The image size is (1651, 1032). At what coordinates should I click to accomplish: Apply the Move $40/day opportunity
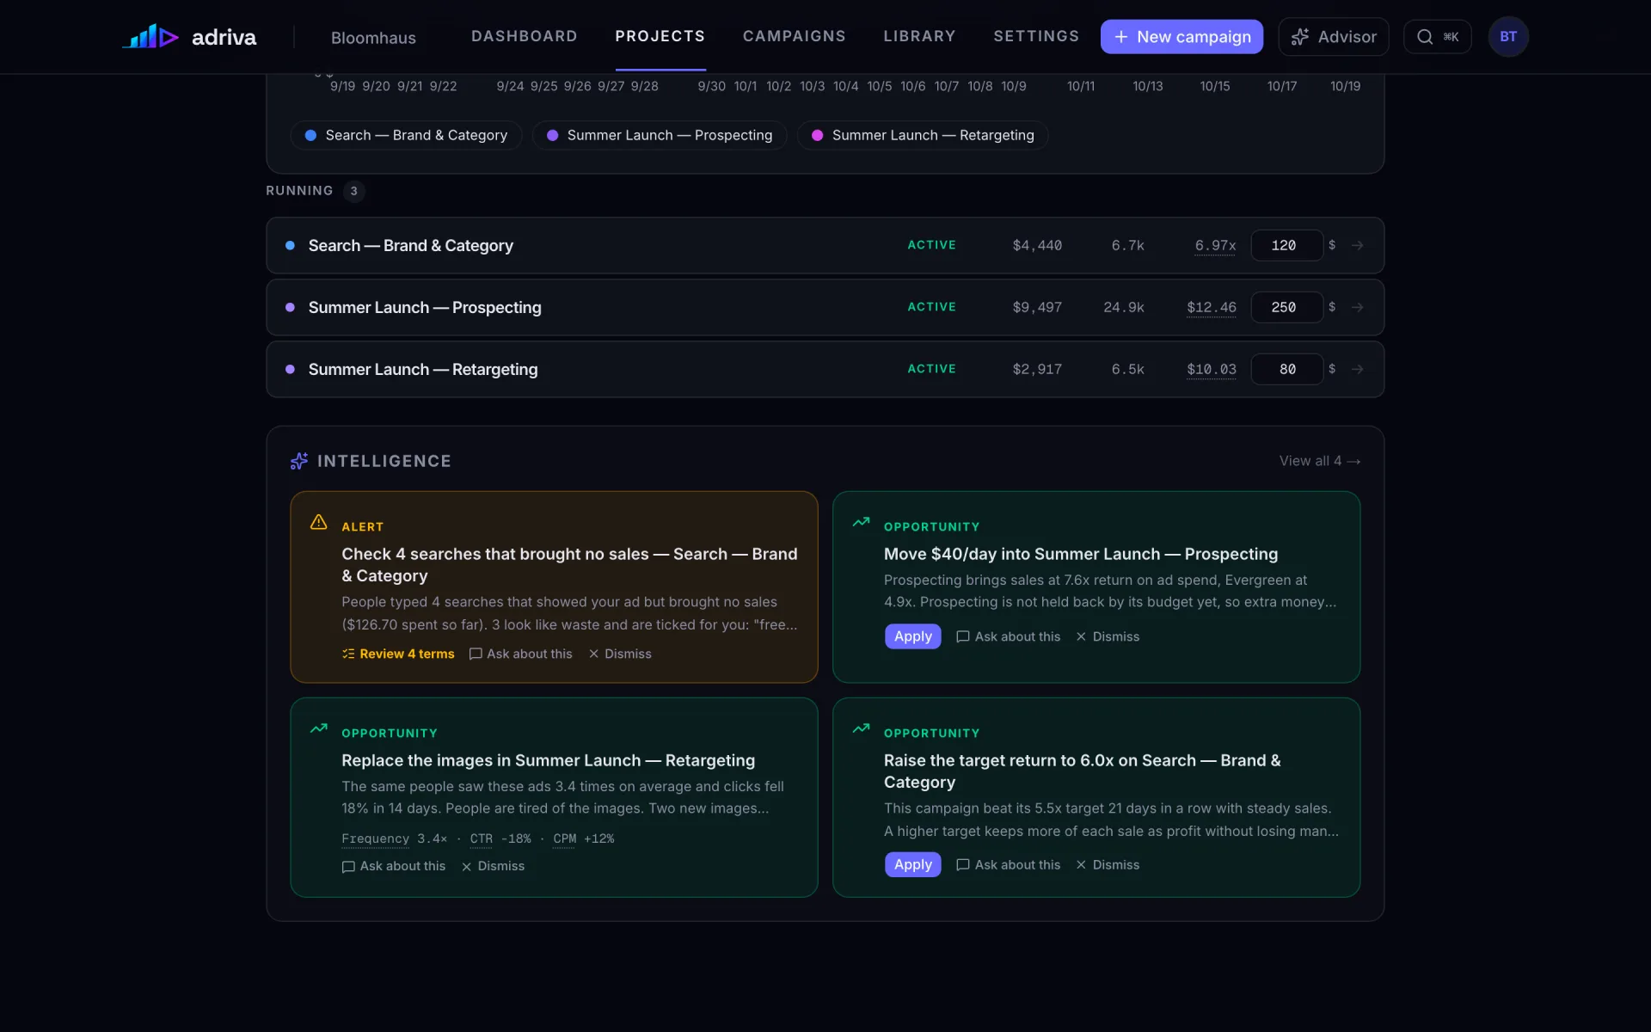coord(912,636)
